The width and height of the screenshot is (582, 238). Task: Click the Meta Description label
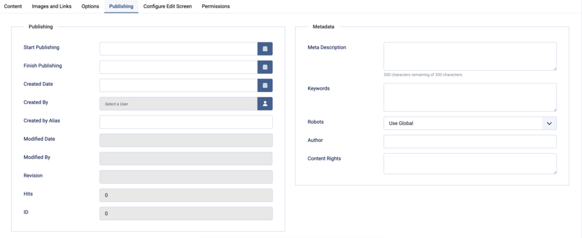[326, 47]
